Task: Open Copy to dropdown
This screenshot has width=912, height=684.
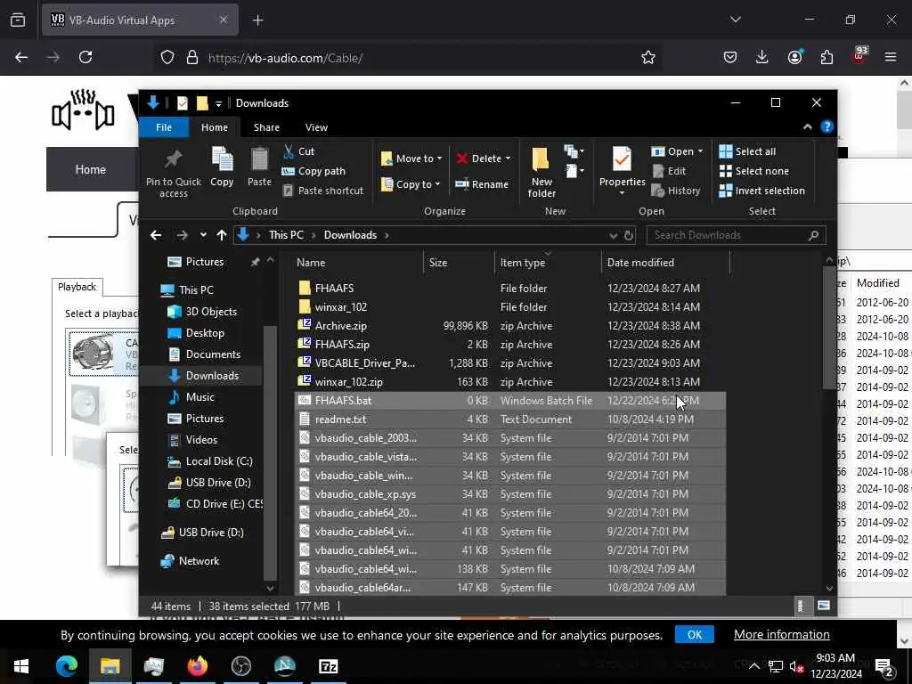Action: click(411, 184)
